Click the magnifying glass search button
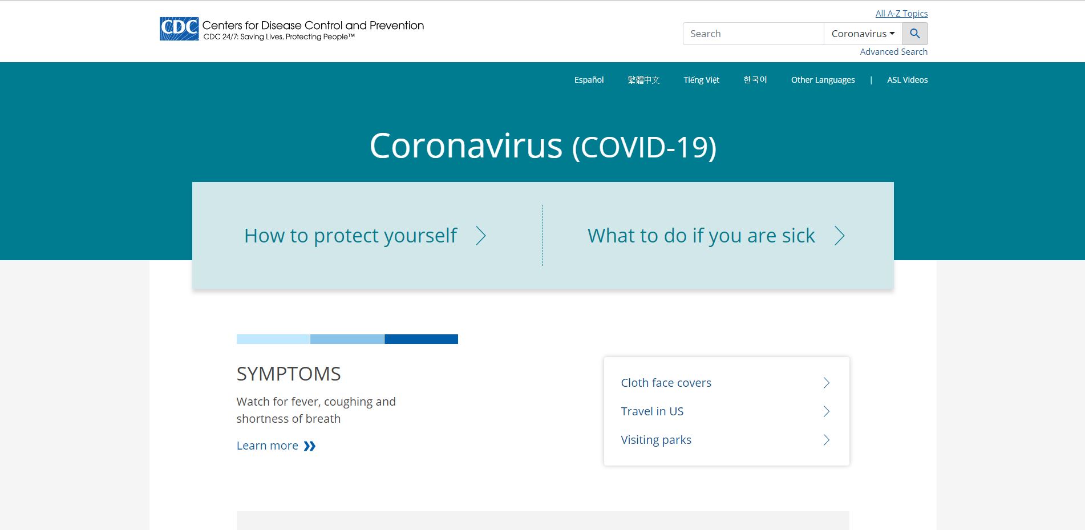Screen dimensions: 1085x530 click(915, 34)
